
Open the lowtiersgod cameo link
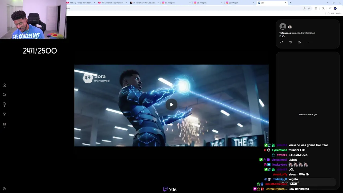pos(309,33)
